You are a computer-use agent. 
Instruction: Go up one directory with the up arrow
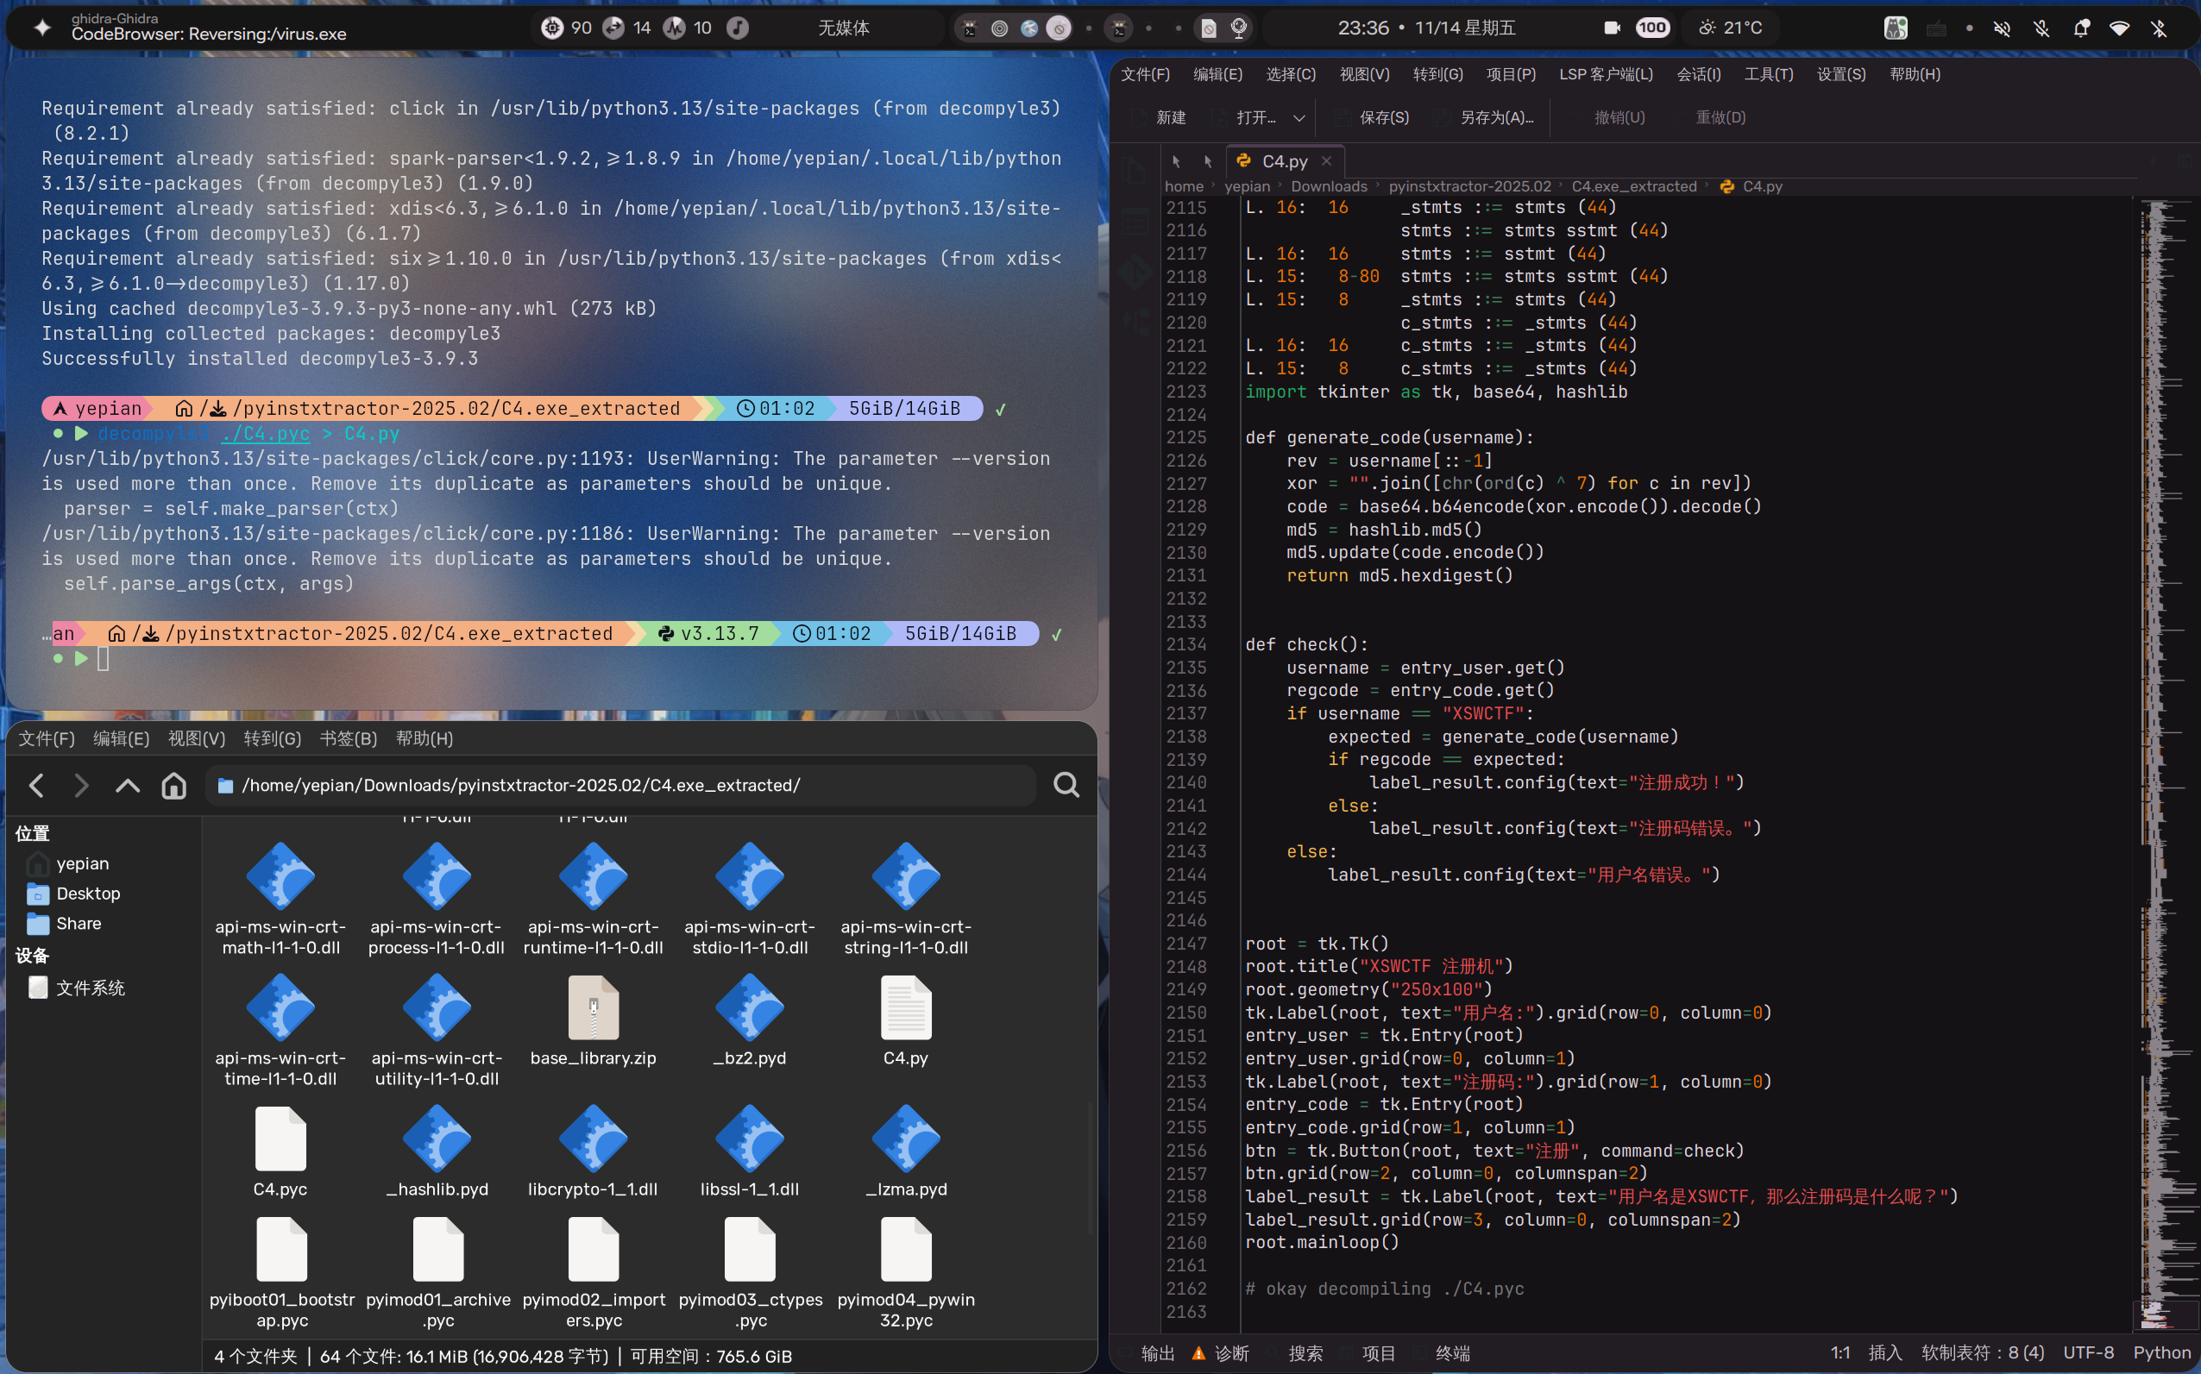127,784
